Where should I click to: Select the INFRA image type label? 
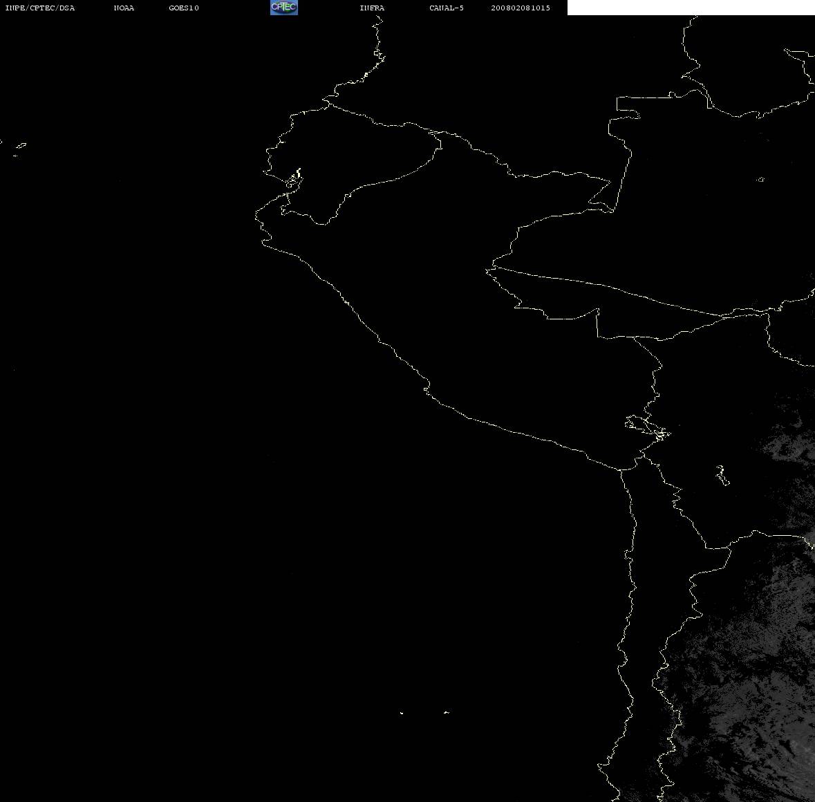click(372, 8)
